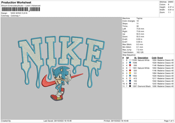175x123 pixels.
Task: Click the purple swatch next to 312 stitches
Action: tap(130, 84)
